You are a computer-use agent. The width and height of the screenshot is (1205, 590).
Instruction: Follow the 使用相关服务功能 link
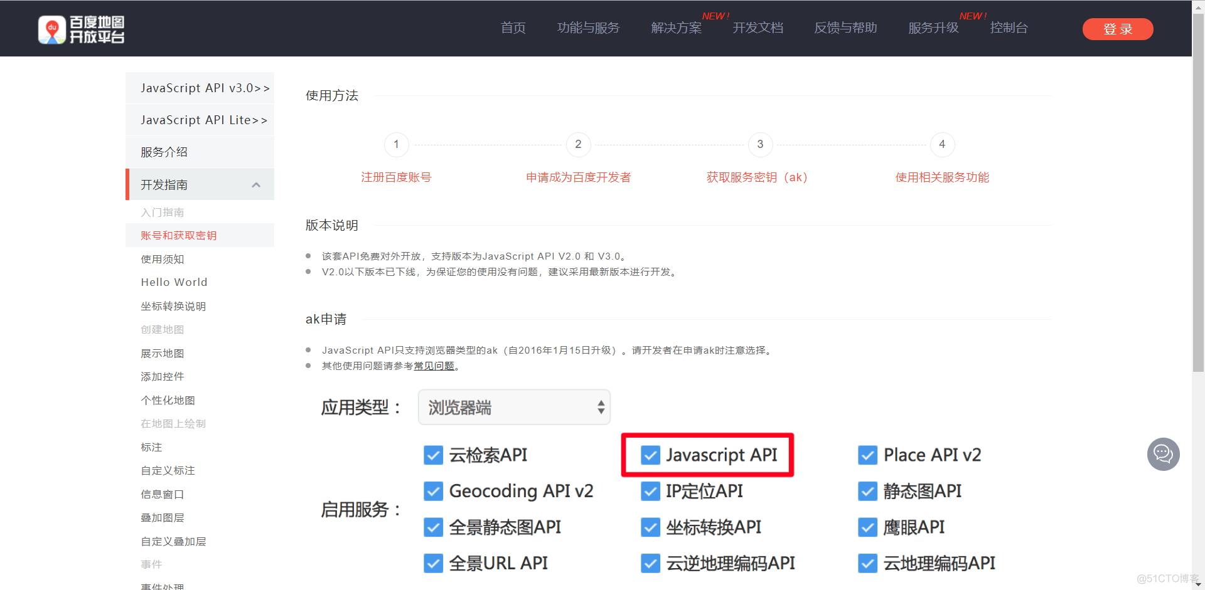(x=942, y=177)
